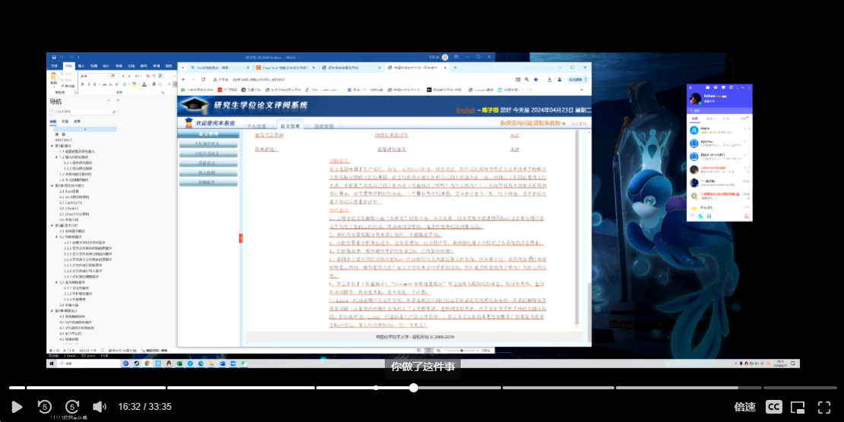Toggle Italic formatting in Word

89,84
